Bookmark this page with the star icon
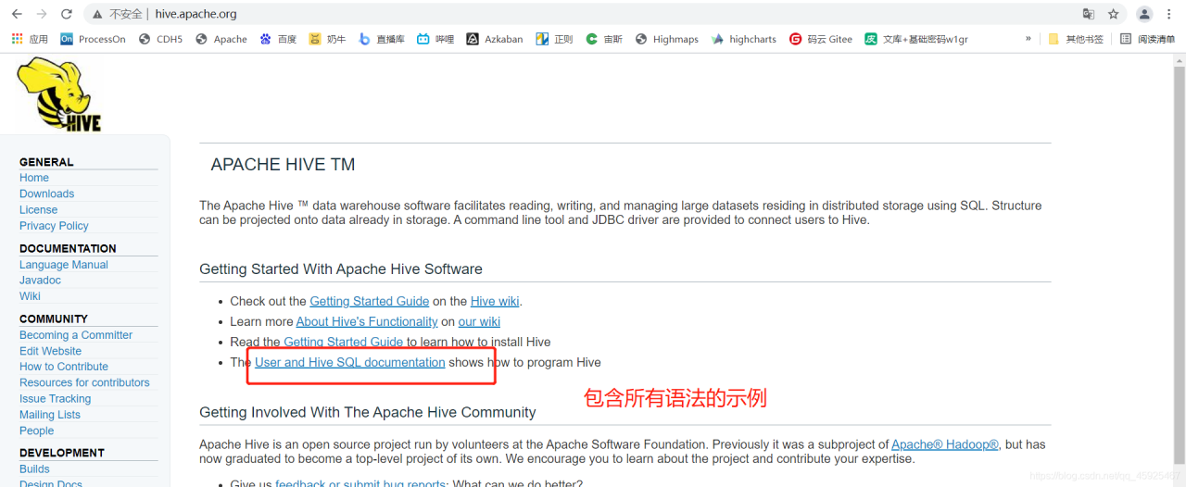Screen dimensions: 1186x487 point(1114,14)
